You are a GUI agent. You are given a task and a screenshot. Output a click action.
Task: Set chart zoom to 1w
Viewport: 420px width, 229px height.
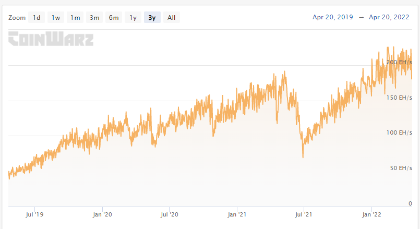pos(56,17)
